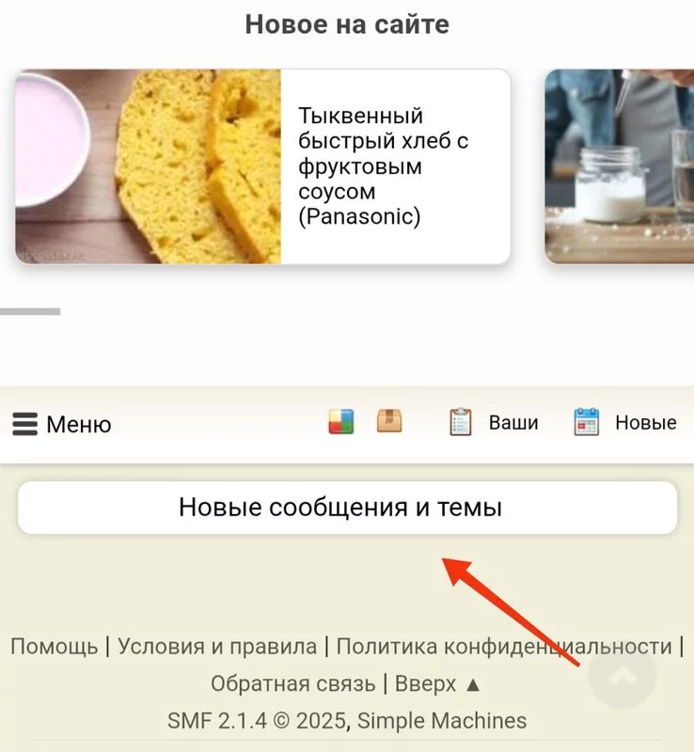Open the Новые menu item

646,422
